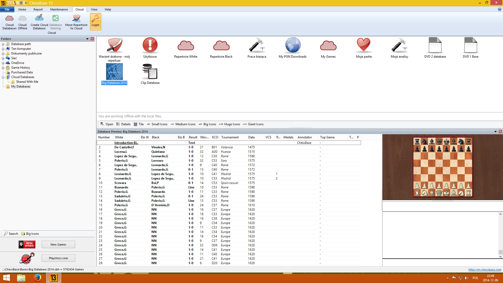This screenshot has width=503, height=283.
Task: Click Big Database 2014 thumbnail
Action: (x=114, y=72)
